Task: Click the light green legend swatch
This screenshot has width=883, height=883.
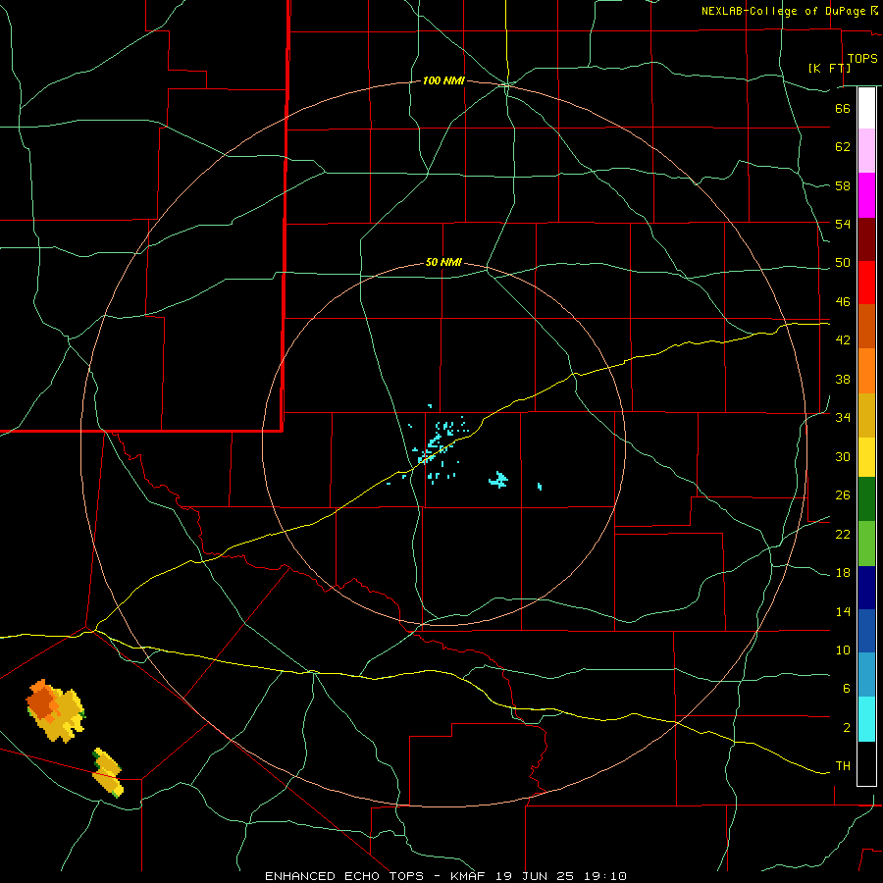Action: pos(866,544)
